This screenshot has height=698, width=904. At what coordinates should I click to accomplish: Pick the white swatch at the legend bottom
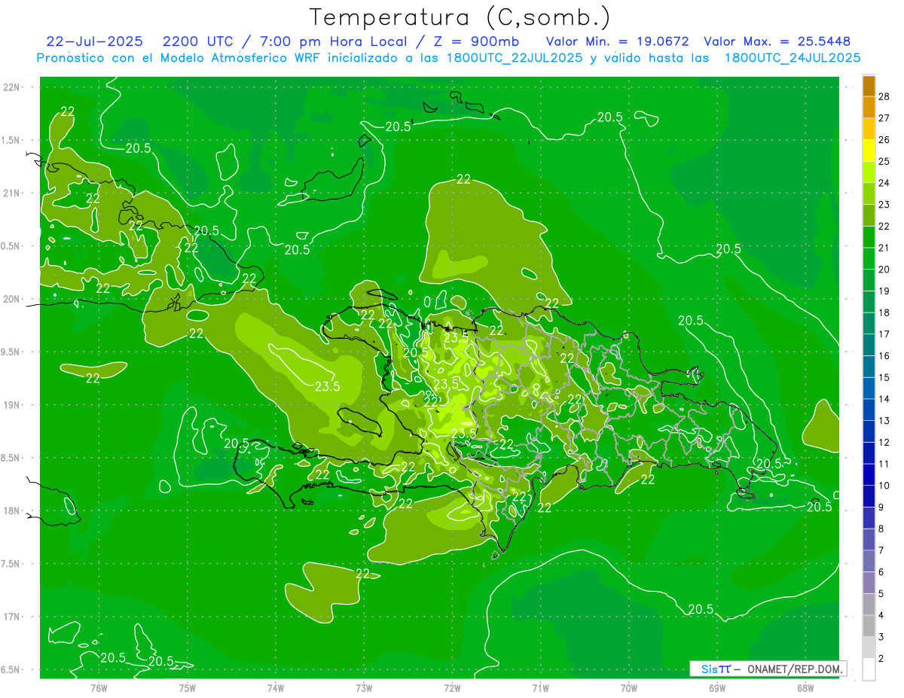pyautogui.click(x=869, y=669)
